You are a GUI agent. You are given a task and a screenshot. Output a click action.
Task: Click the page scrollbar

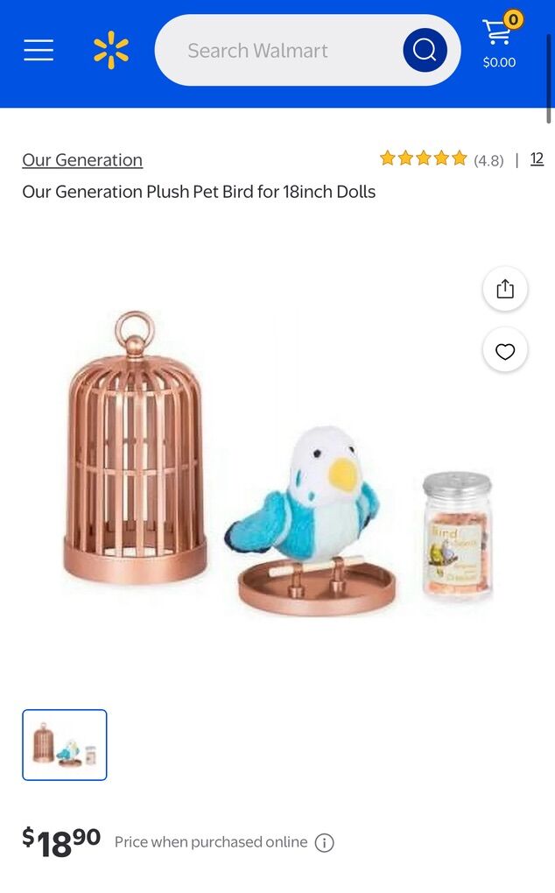[x=549, y=78]
